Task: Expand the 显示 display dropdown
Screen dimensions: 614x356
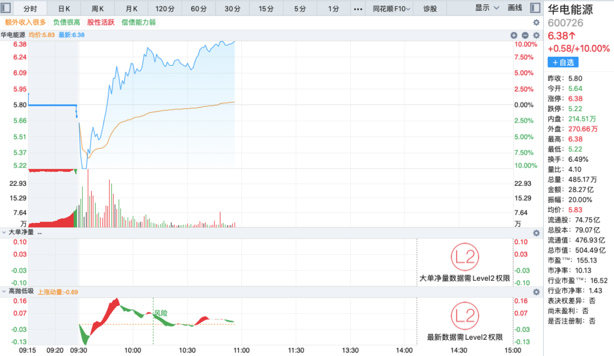Action: tap(487, 8)
